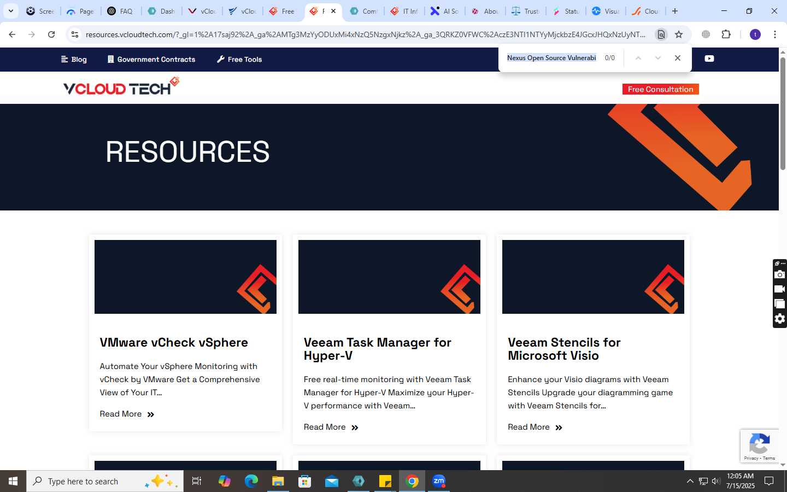Switch to the IT Inf tab
The height and width of the screenshot is (492, 787).
[404, 11]
